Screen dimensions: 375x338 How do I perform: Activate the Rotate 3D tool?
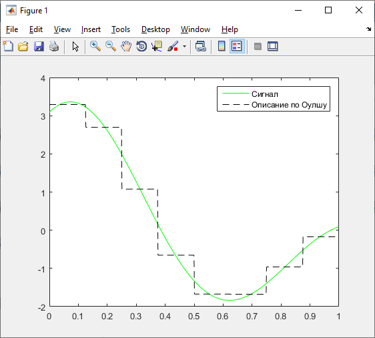pos(141,46)
